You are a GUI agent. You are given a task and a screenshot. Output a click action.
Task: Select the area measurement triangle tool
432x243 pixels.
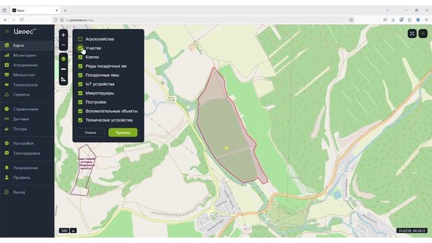(63, 80)
